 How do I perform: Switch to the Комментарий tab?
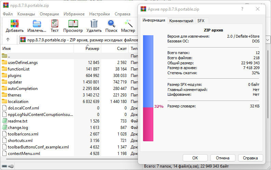click(181, 21)
